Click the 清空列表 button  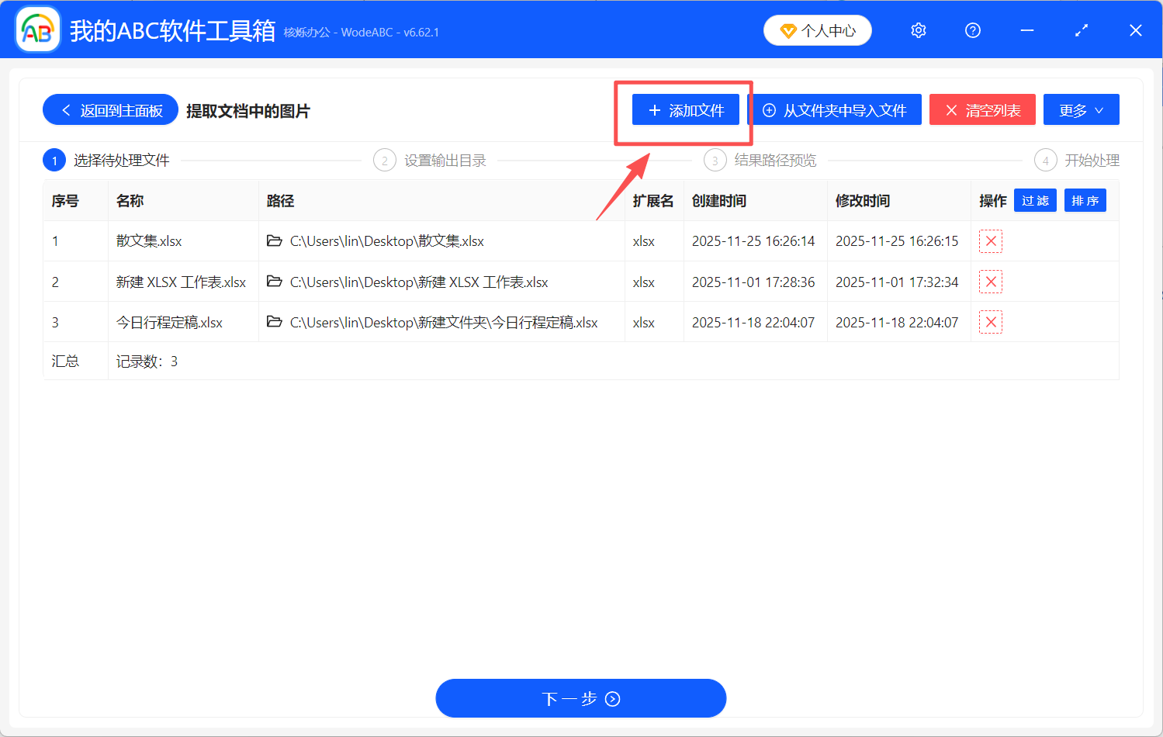click(982, 109)
